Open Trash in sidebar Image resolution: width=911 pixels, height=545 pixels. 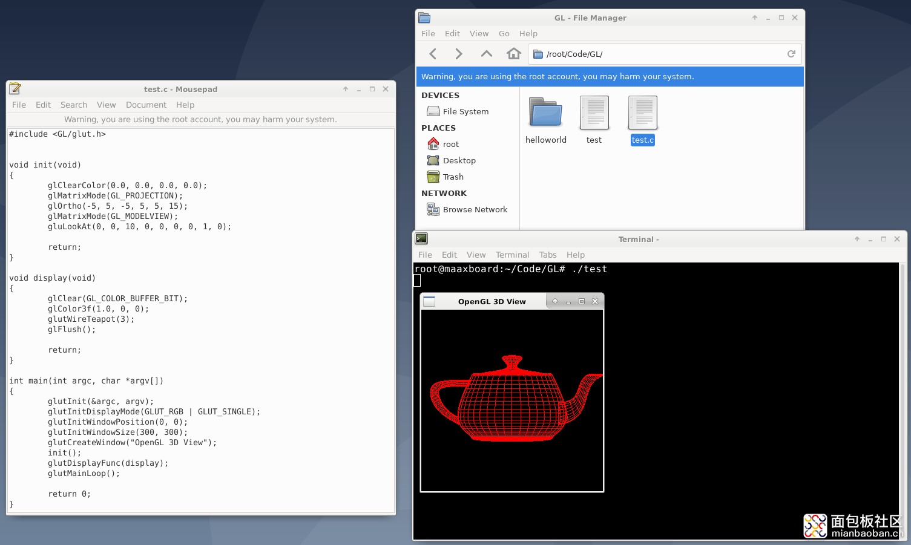pos(446,177)
